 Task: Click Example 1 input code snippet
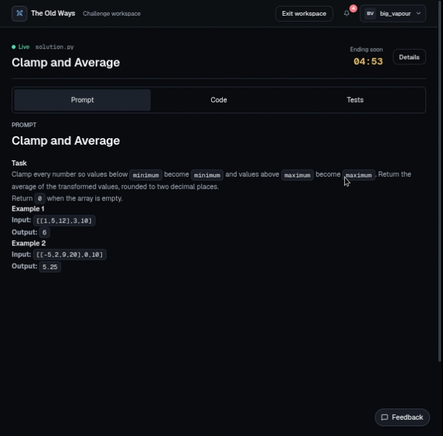(x=64, y=221)
